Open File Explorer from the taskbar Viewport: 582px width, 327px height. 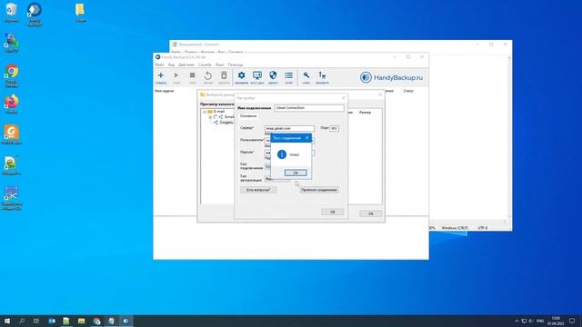pos(81,321)
